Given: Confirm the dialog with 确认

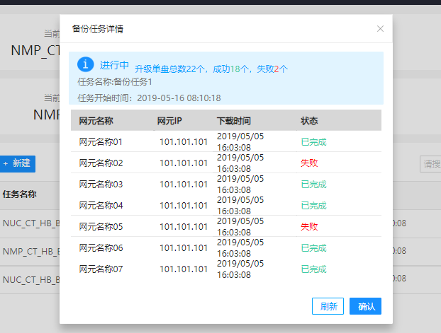Looking at the screenshot, I should [x=365, y=306].
